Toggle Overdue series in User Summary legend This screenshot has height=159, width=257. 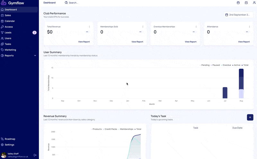226,65
